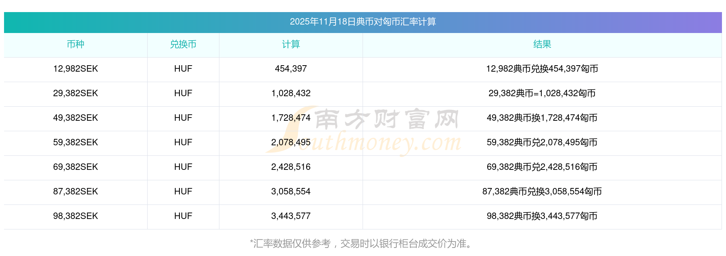Click HUF in the 12,982SEK row
This screenshot has height=256, width=726.
(183, 69)
